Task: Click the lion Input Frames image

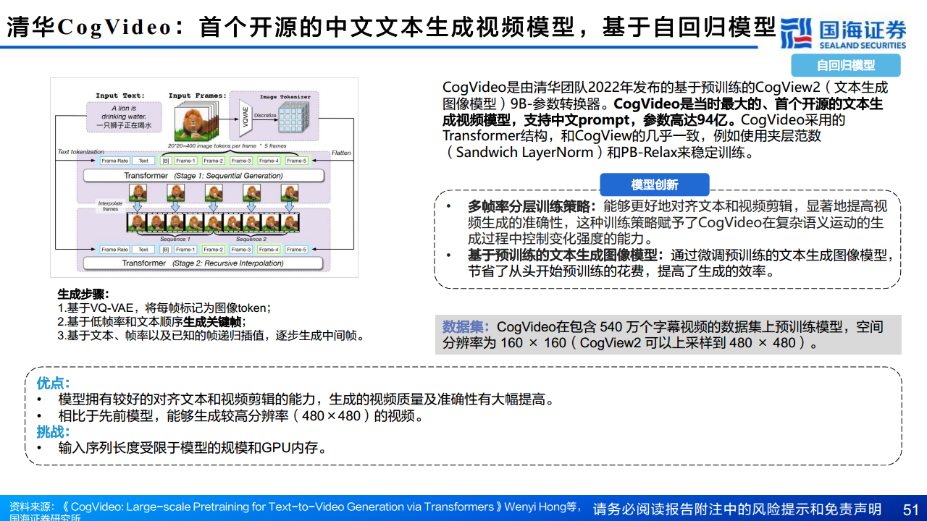Action: (x=197, y=120)
